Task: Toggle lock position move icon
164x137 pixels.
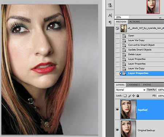Action: pos(133,96)
